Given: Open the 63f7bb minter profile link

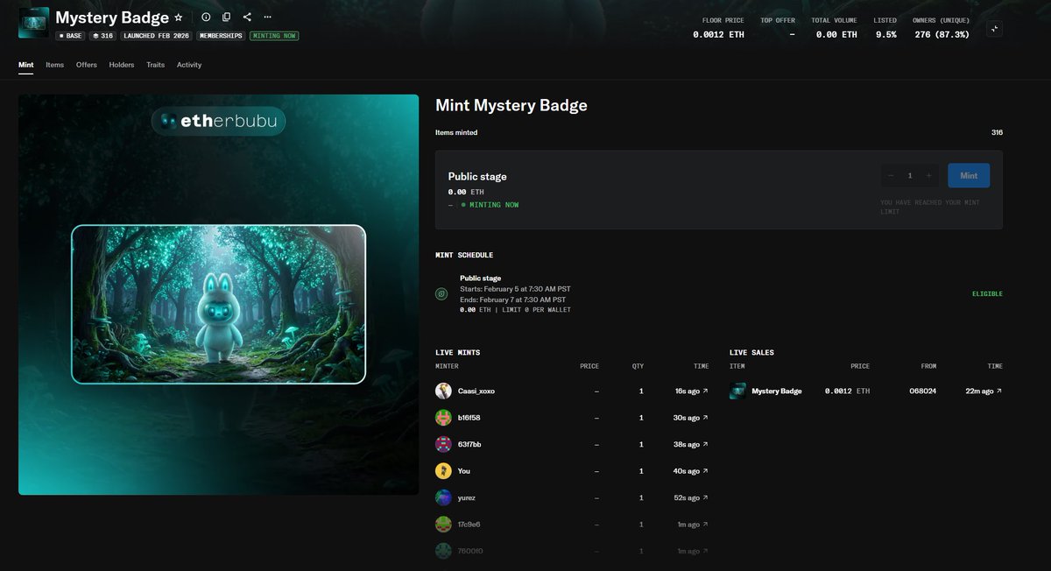Looking at the screenshot, I should click(469, 444).
